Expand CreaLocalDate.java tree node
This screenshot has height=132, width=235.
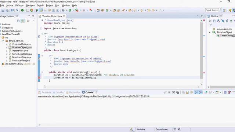[x=6, y=44]
